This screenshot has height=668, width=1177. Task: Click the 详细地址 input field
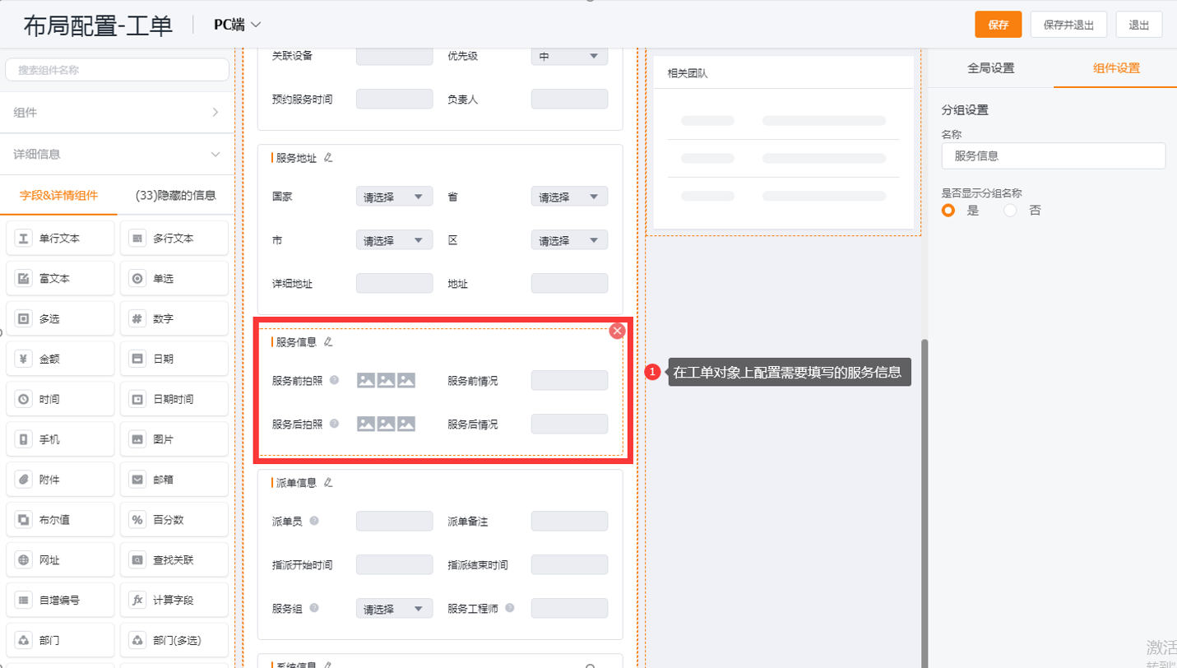394,283
